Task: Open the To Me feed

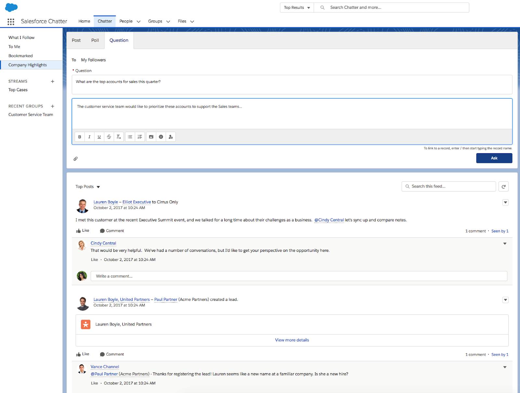Action: pos(14,47)
